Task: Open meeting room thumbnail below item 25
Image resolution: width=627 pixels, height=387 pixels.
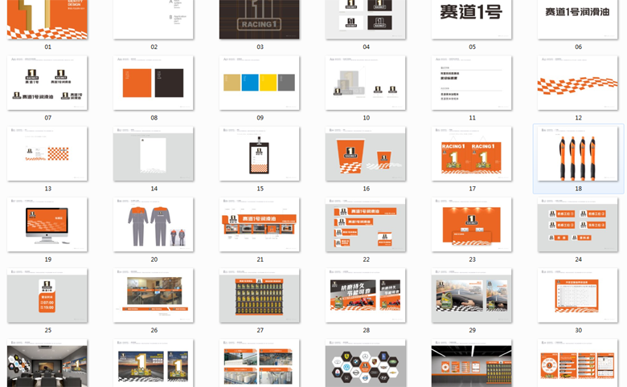Action: tap(47, 363)
